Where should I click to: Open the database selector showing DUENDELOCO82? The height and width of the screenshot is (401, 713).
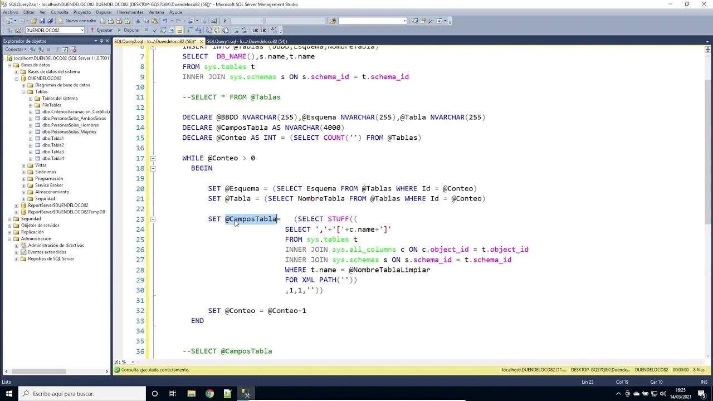[82, 30]
